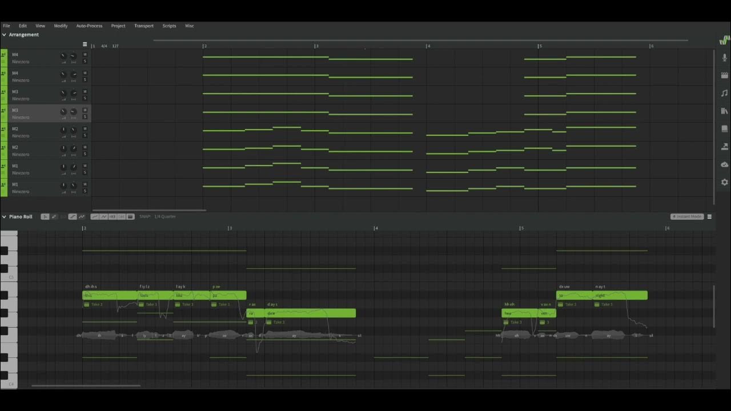
Task: Click the singer icon of top M4 track
Action: point(3,55)
